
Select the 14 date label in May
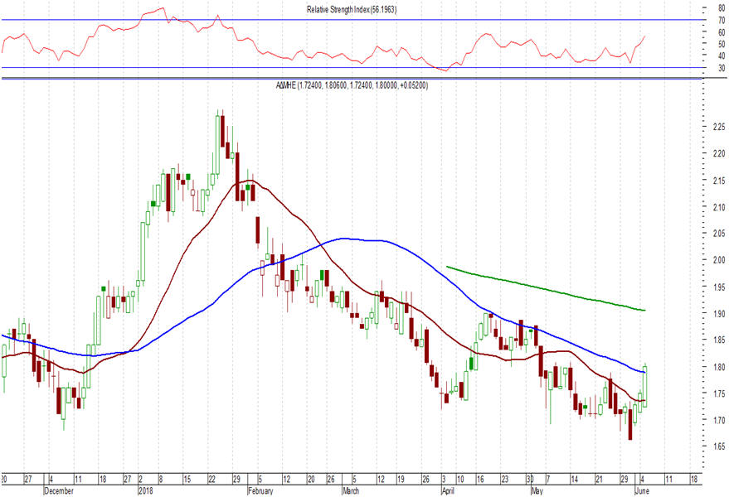pos(575,479)
